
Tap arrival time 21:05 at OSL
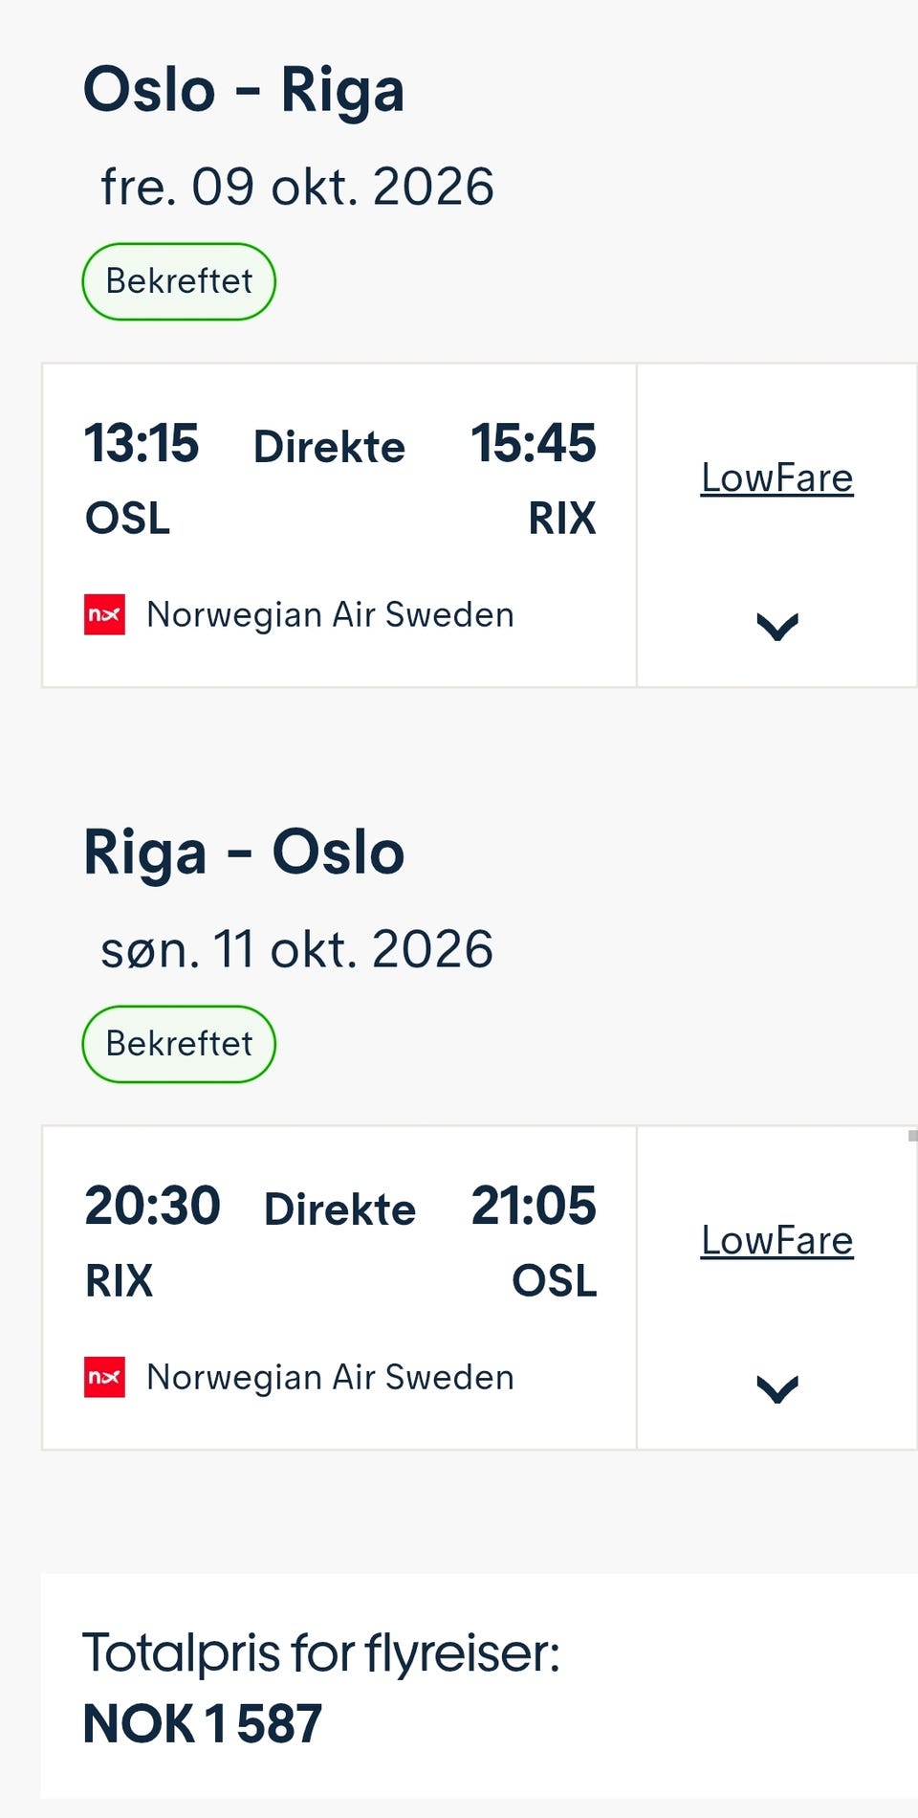click(x=534, y=1206)
